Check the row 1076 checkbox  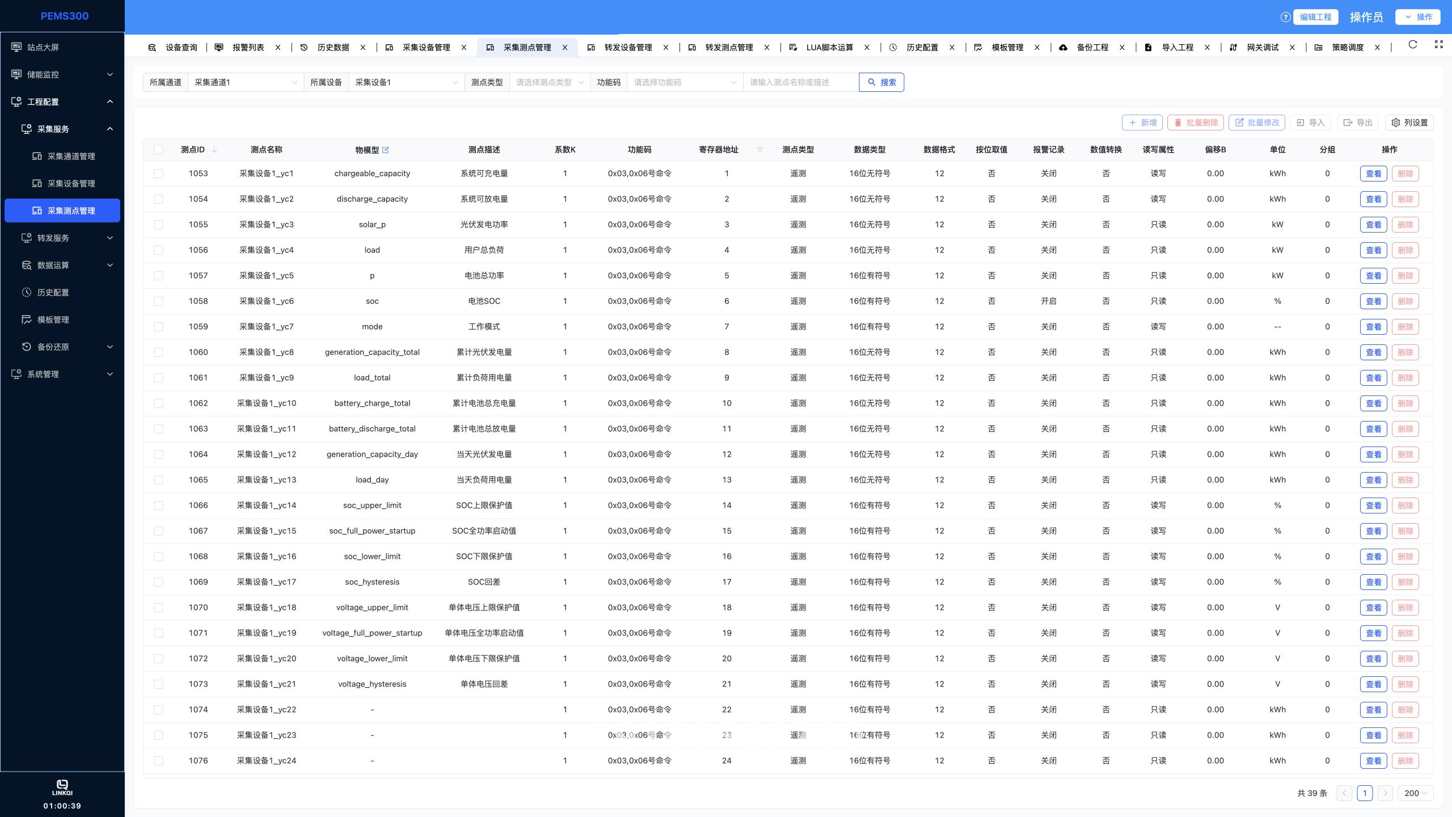pos(158,761)
